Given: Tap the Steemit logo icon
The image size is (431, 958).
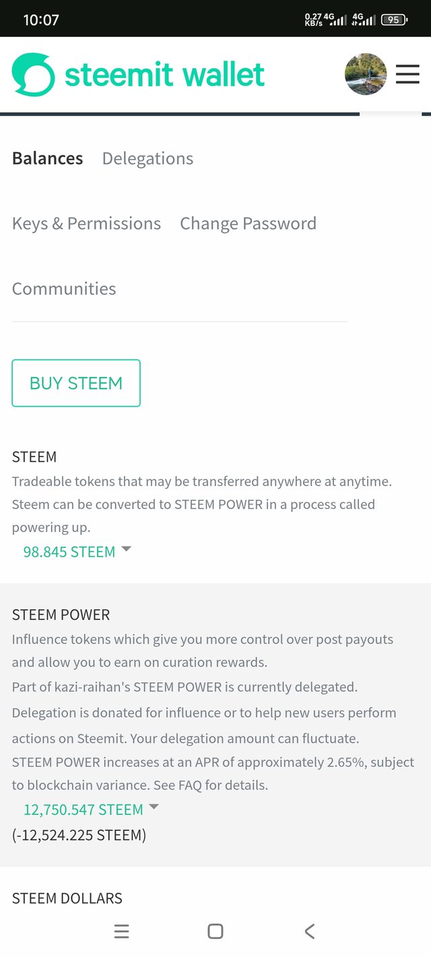Looking at the screenshot, I should (33, 74).
